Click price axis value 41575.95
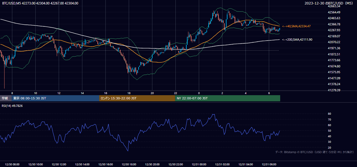Viewport: 357px width, 167px height. [334, 72]
